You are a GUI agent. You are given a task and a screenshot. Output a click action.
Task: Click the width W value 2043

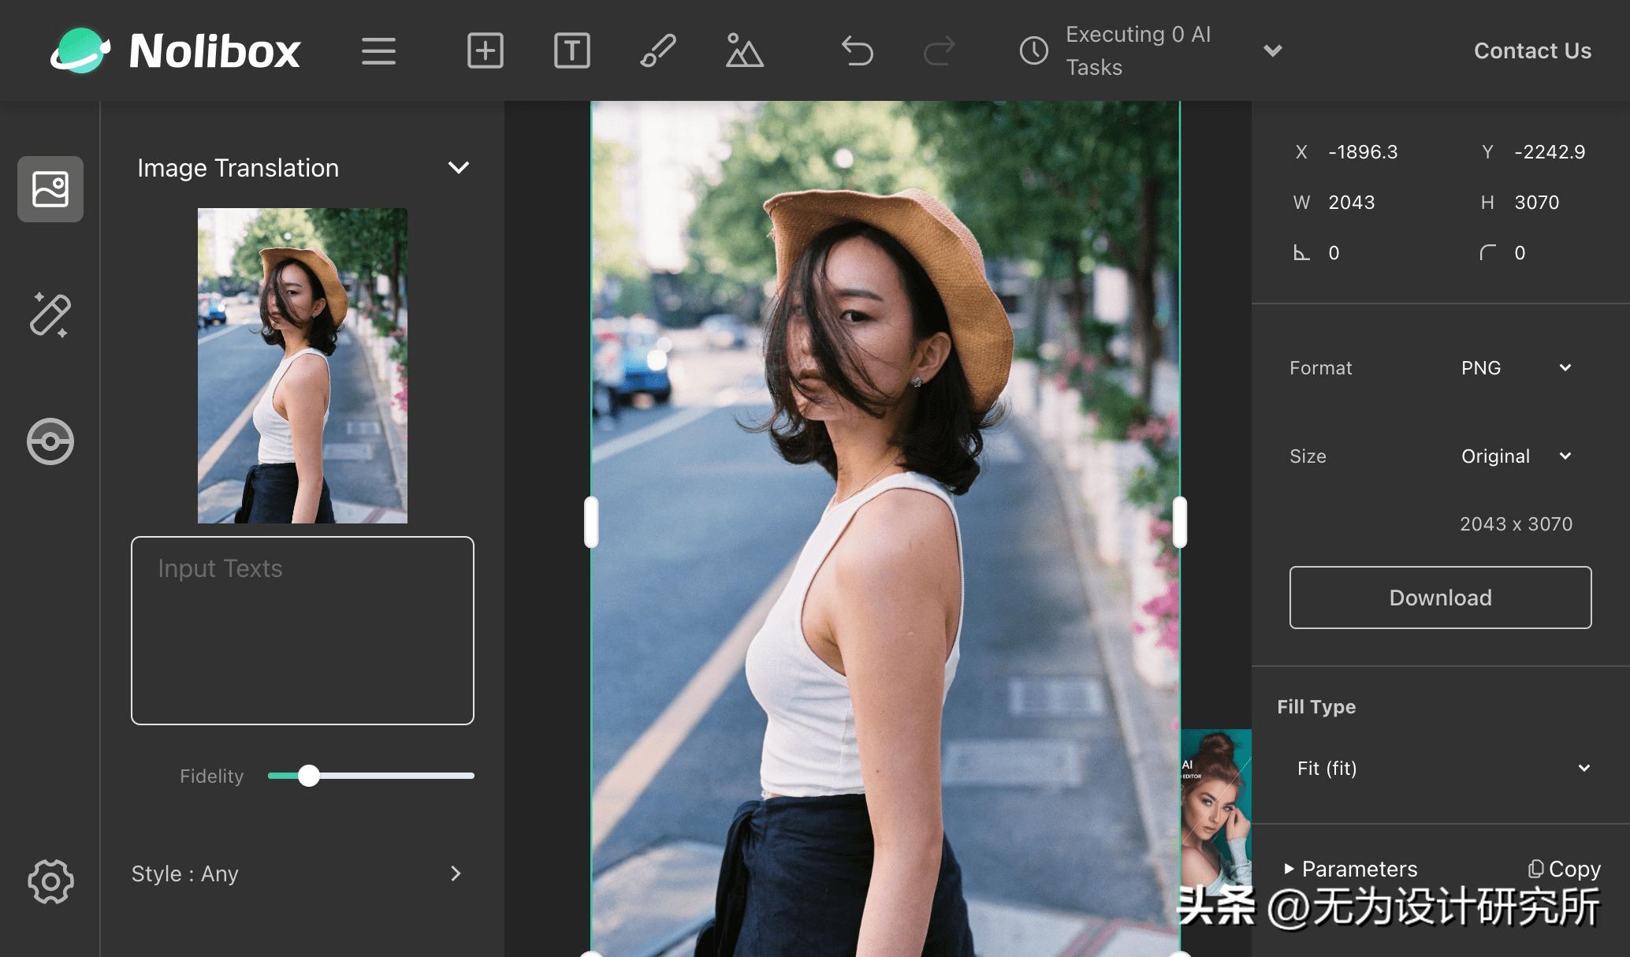pos(1352,203)
